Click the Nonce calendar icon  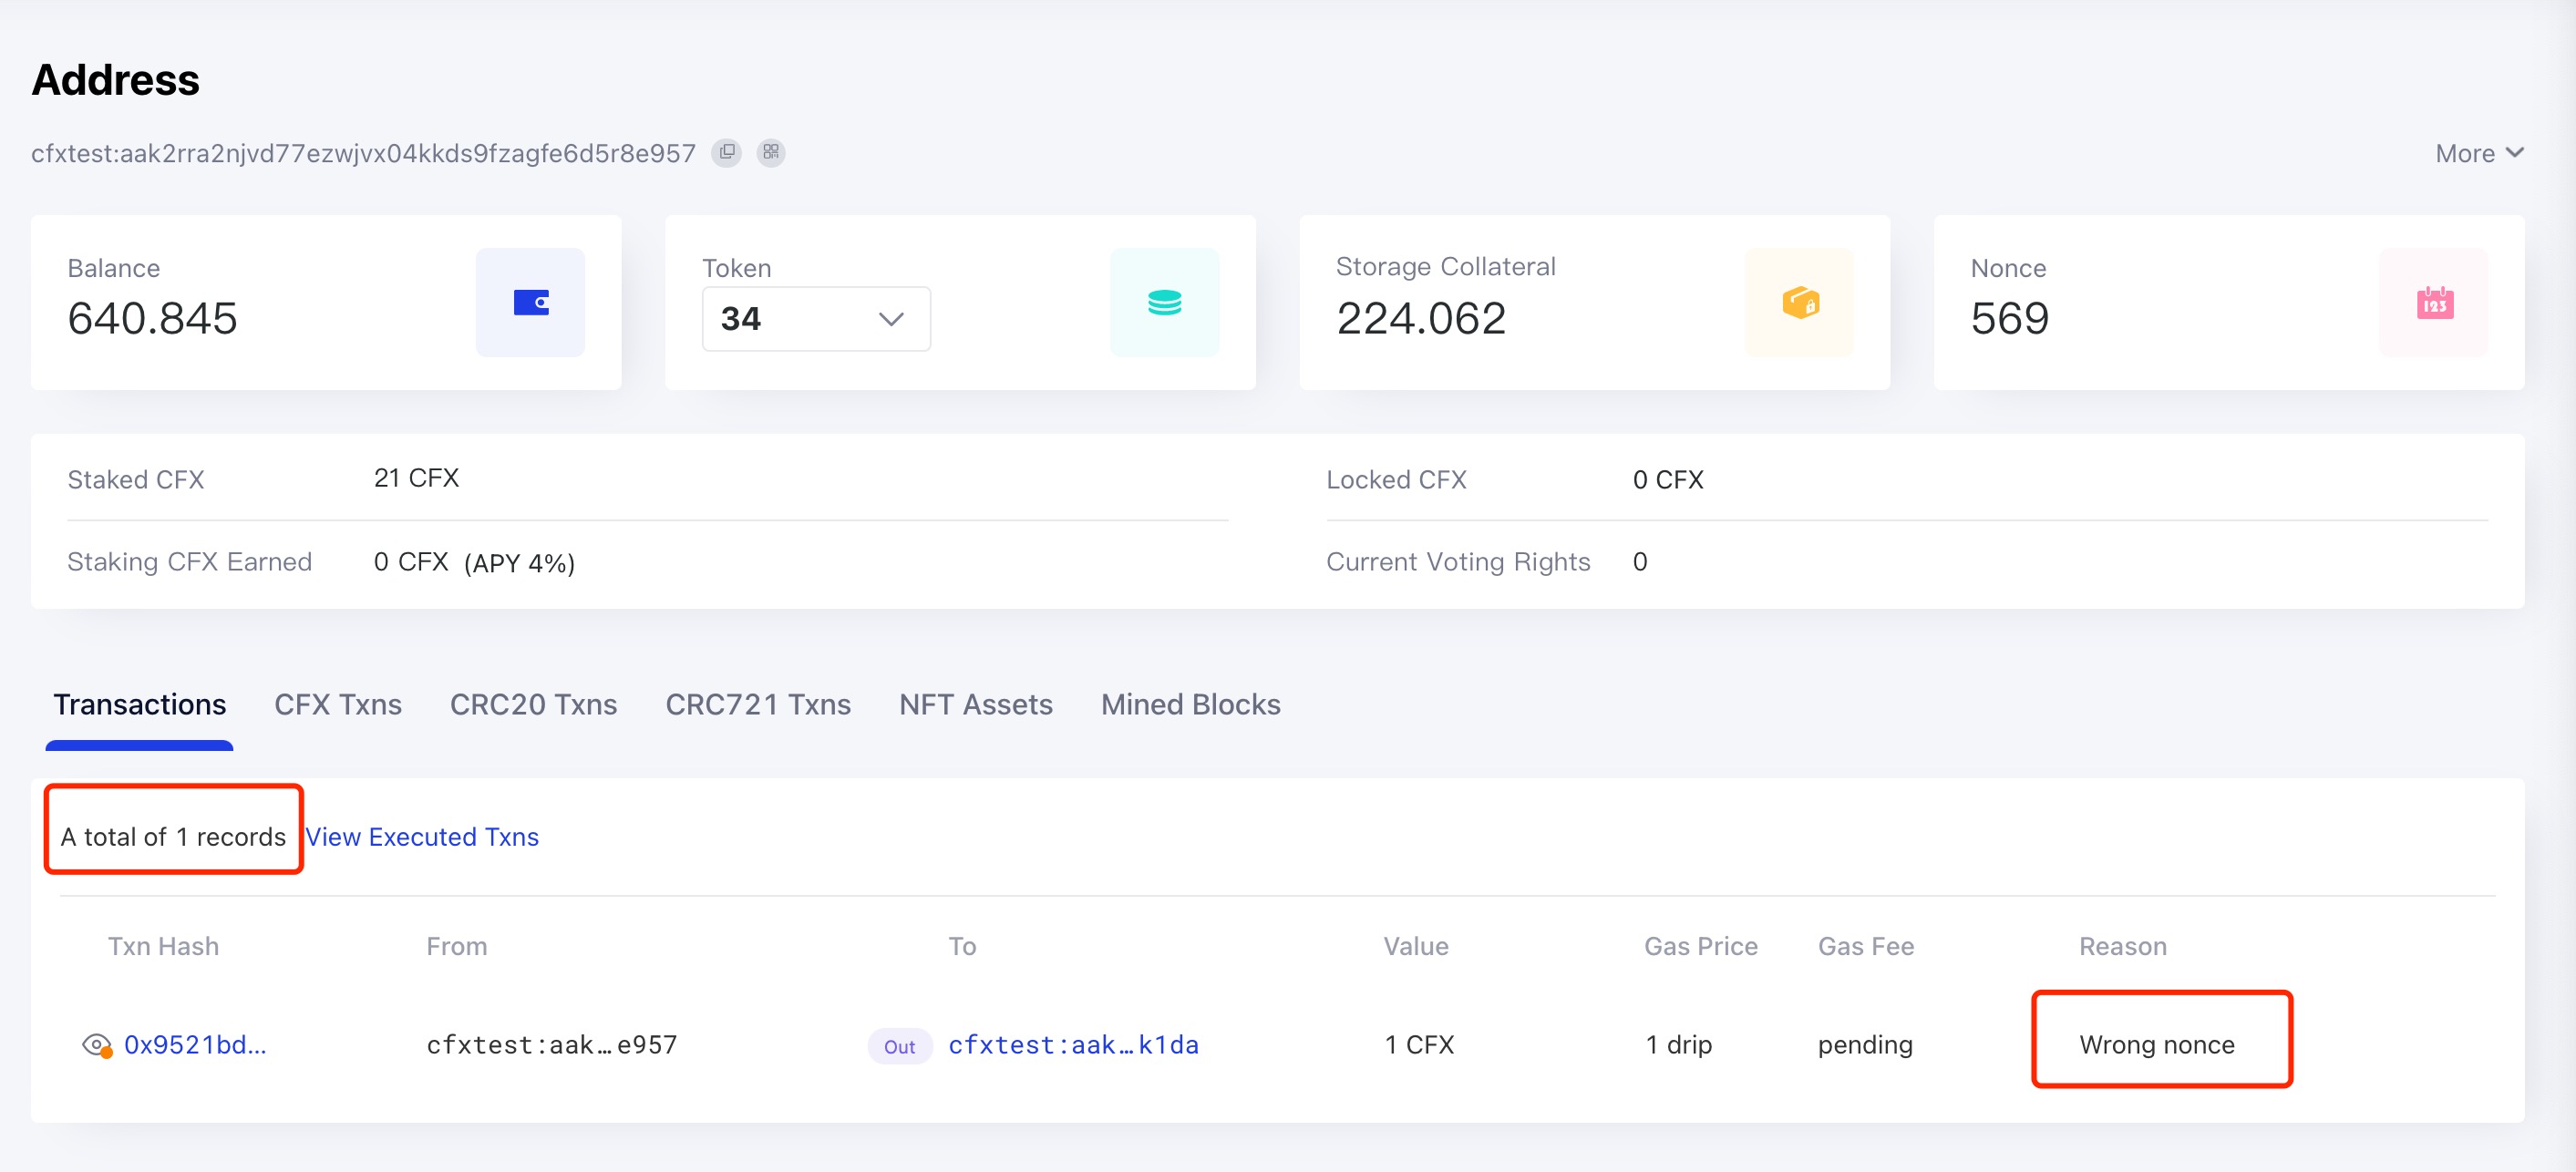[2434, 302]
